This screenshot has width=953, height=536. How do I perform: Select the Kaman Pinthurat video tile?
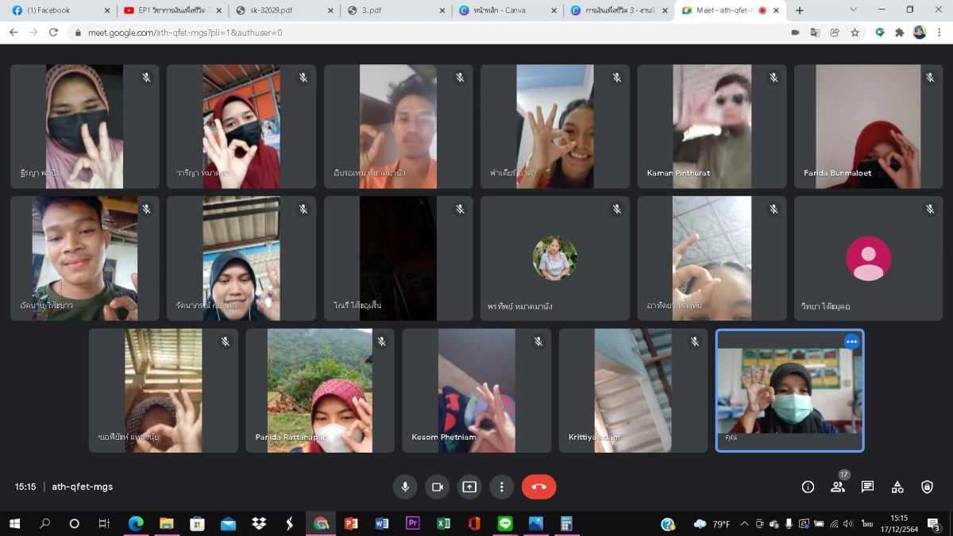pyautogui.click(x=712, y=126)
